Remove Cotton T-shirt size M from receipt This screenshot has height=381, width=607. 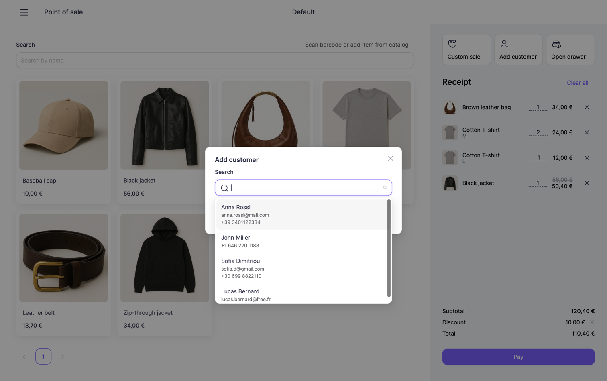pyautogui.click(x=587, y=132)
